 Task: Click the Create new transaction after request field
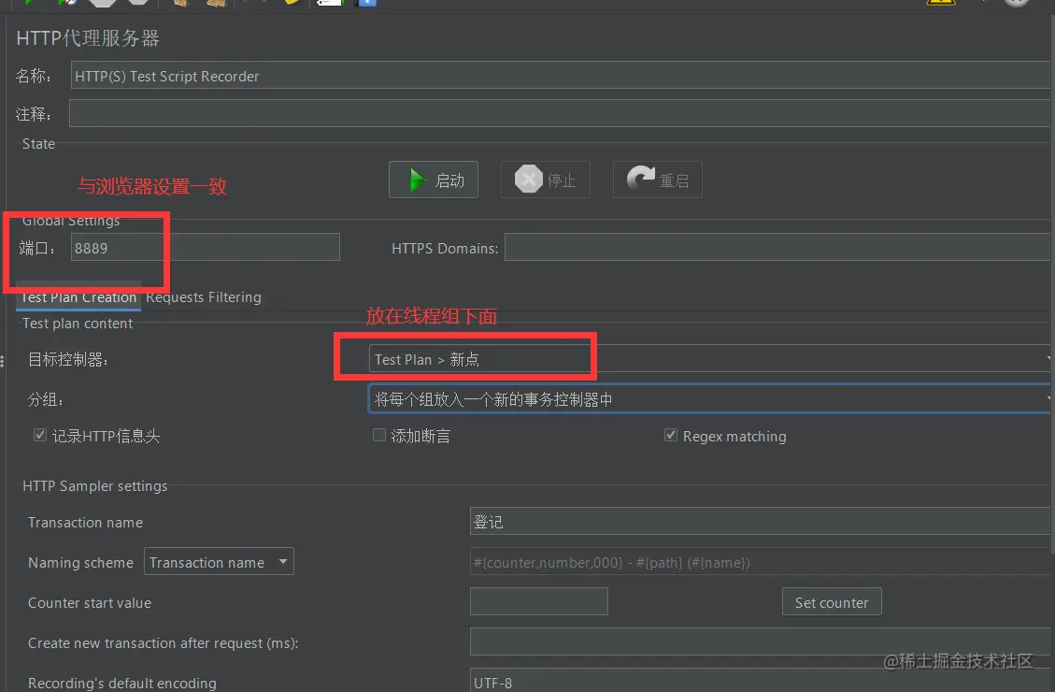[x=761, y=642]
